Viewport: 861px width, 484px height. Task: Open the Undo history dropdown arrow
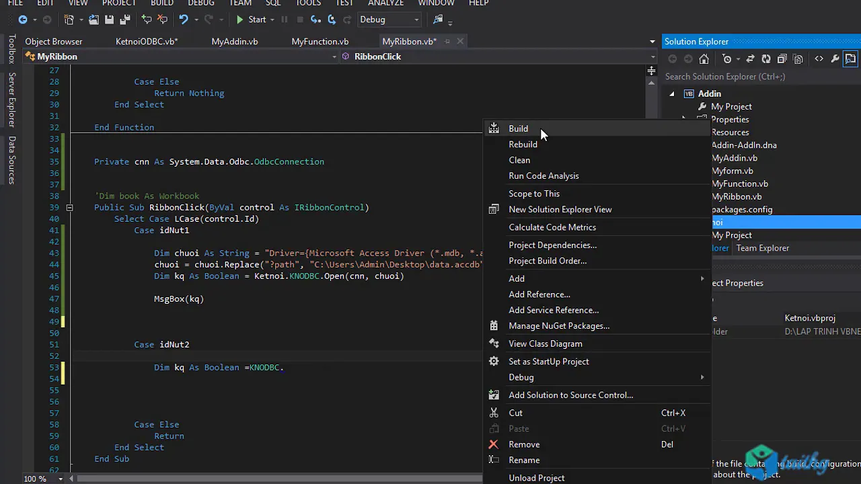196,19
